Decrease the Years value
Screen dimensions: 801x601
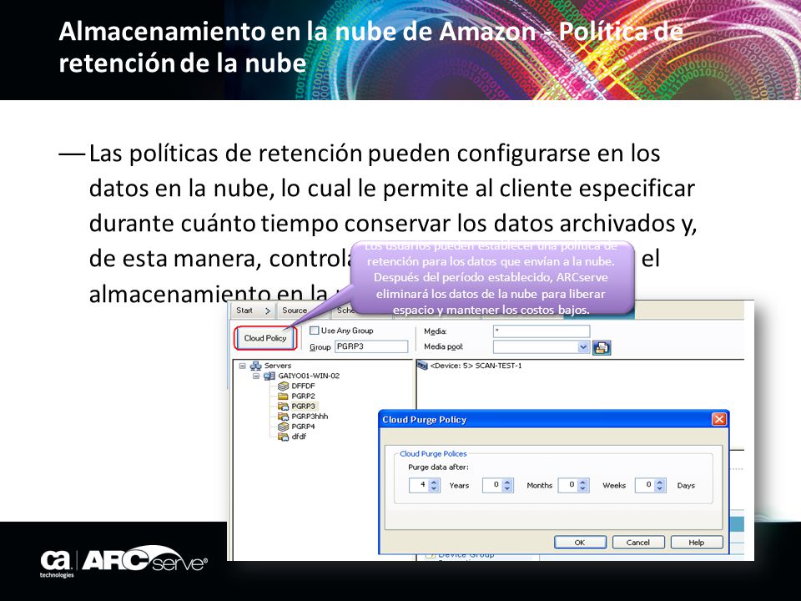click(434, 488)
